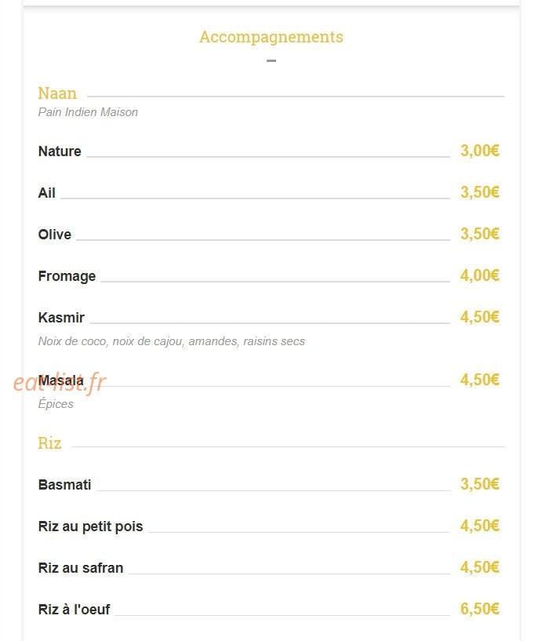Viewport: 546px width, 641px height.
Task: Select the Naan category heading
Action: tap(57, 93)
